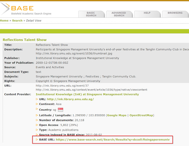Select the Year of Publication value
The width and height of the screenshot is (189, 146).
(52, 63)
